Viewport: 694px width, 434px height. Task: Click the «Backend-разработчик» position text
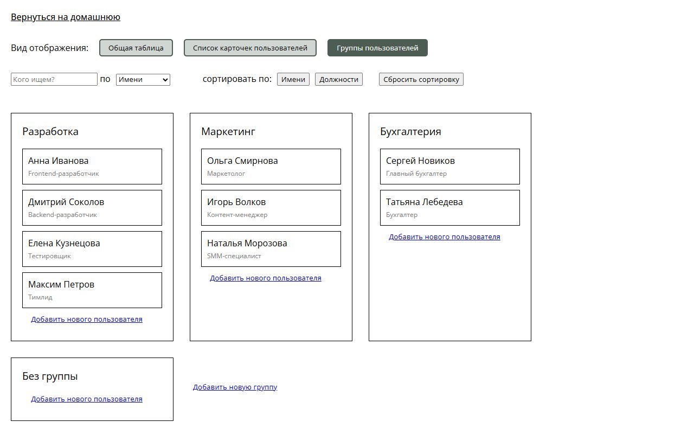click(62, 215)
